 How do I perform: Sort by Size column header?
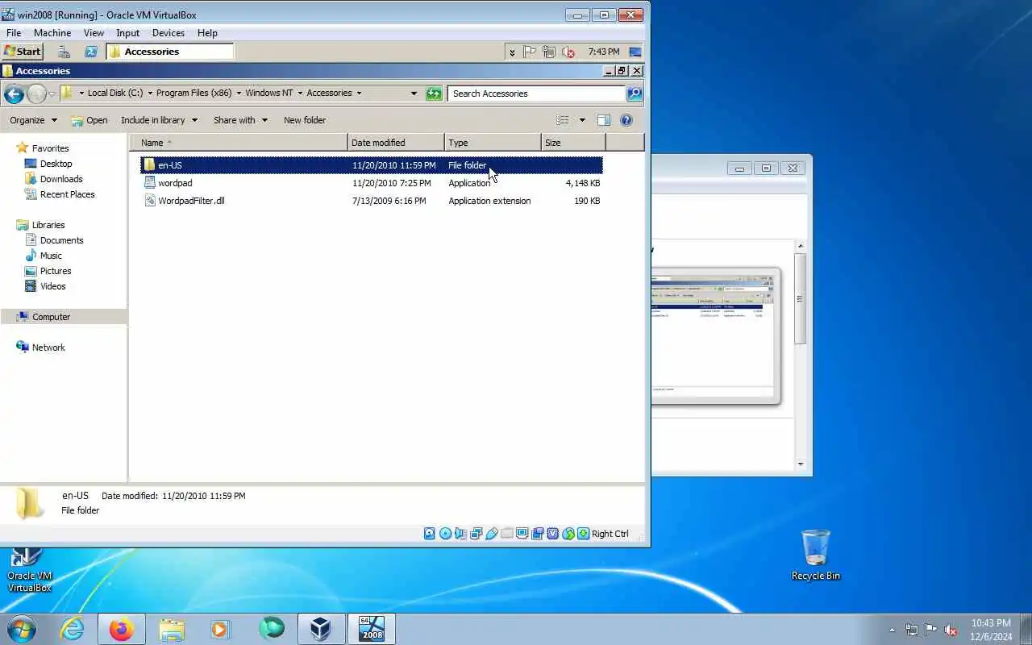click(x=573, y=143)
